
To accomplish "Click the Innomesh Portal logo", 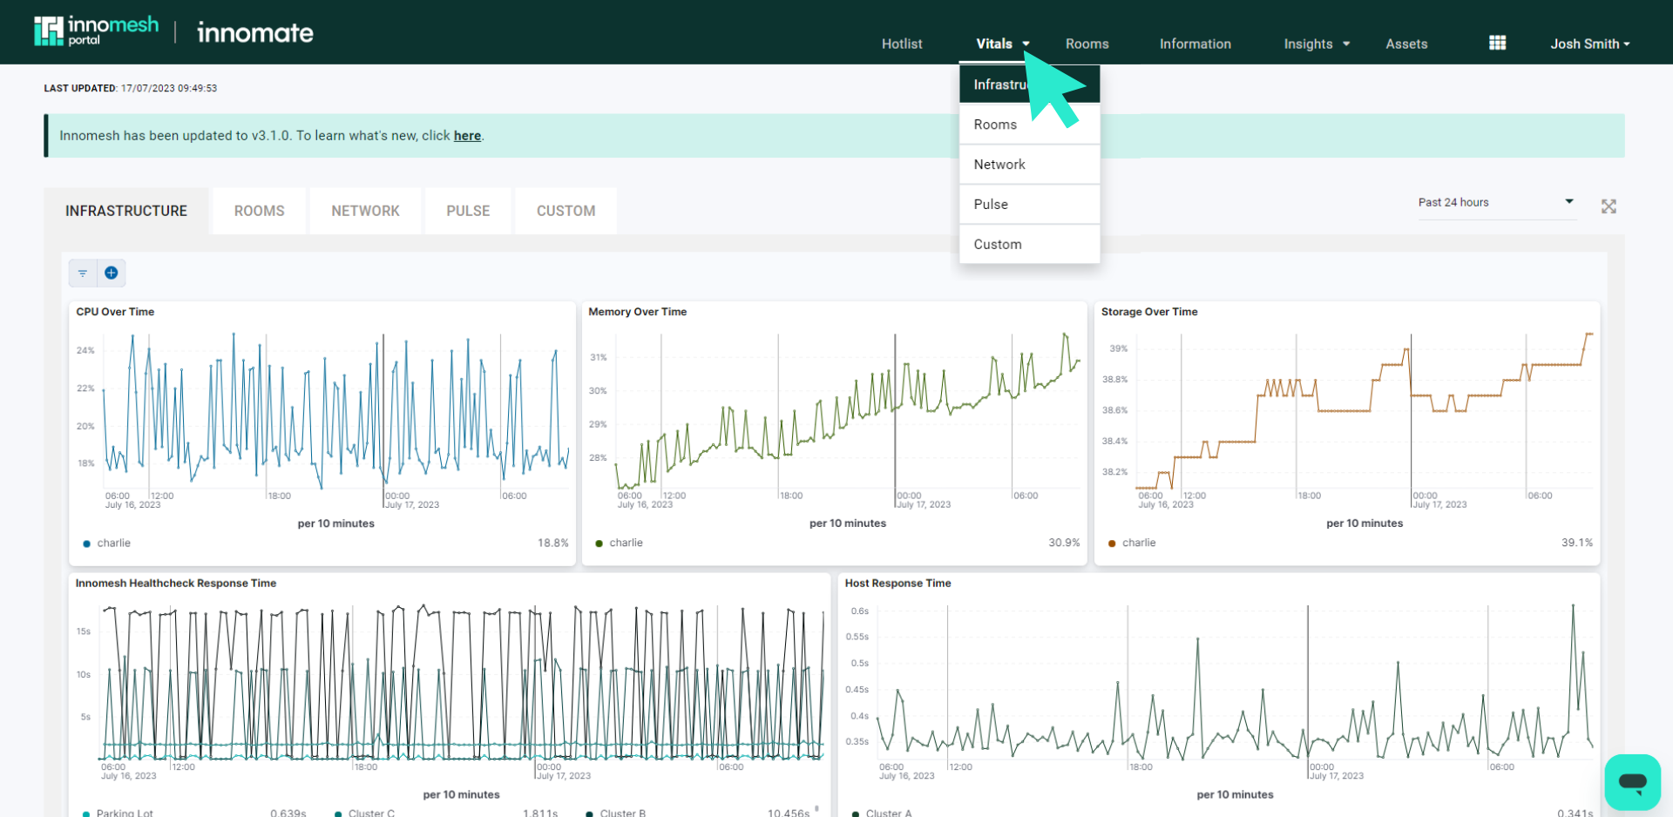I will (x=96, y=29).
